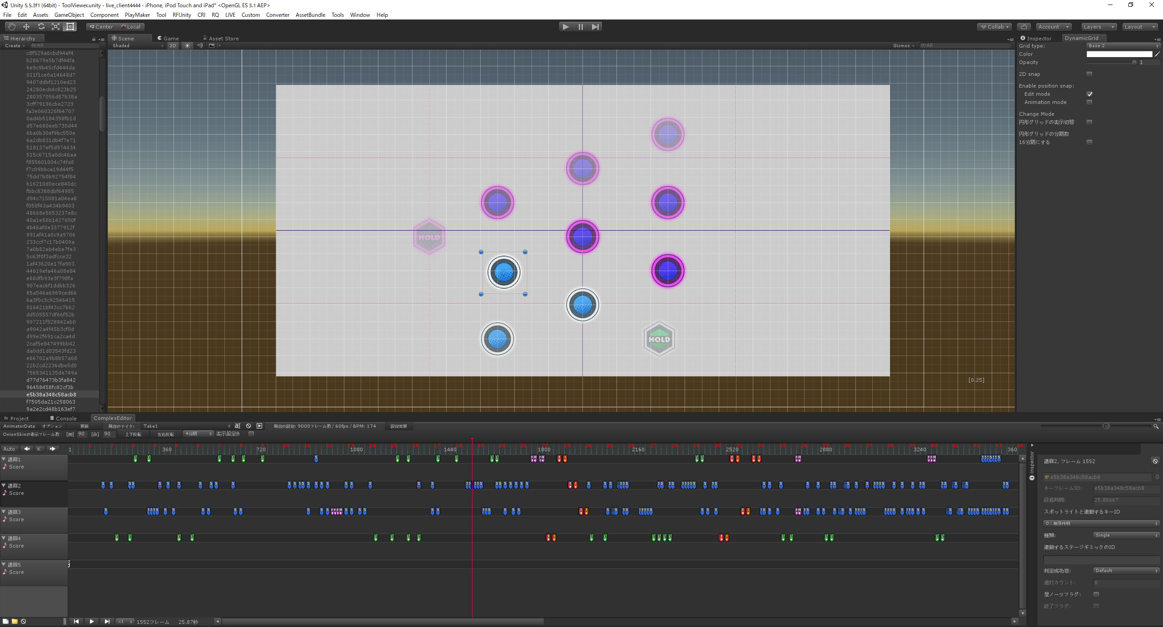Viewport: 1163px width, 627px height.
Task: Open the Layers dropdown
Action: tap(1098, 27)
